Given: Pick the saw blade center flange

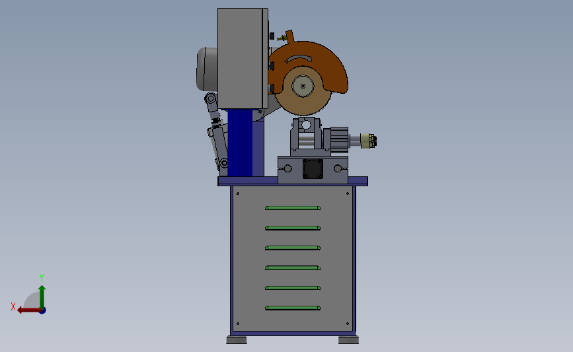Looking at the screenshot, I should (x=303, y=86).
